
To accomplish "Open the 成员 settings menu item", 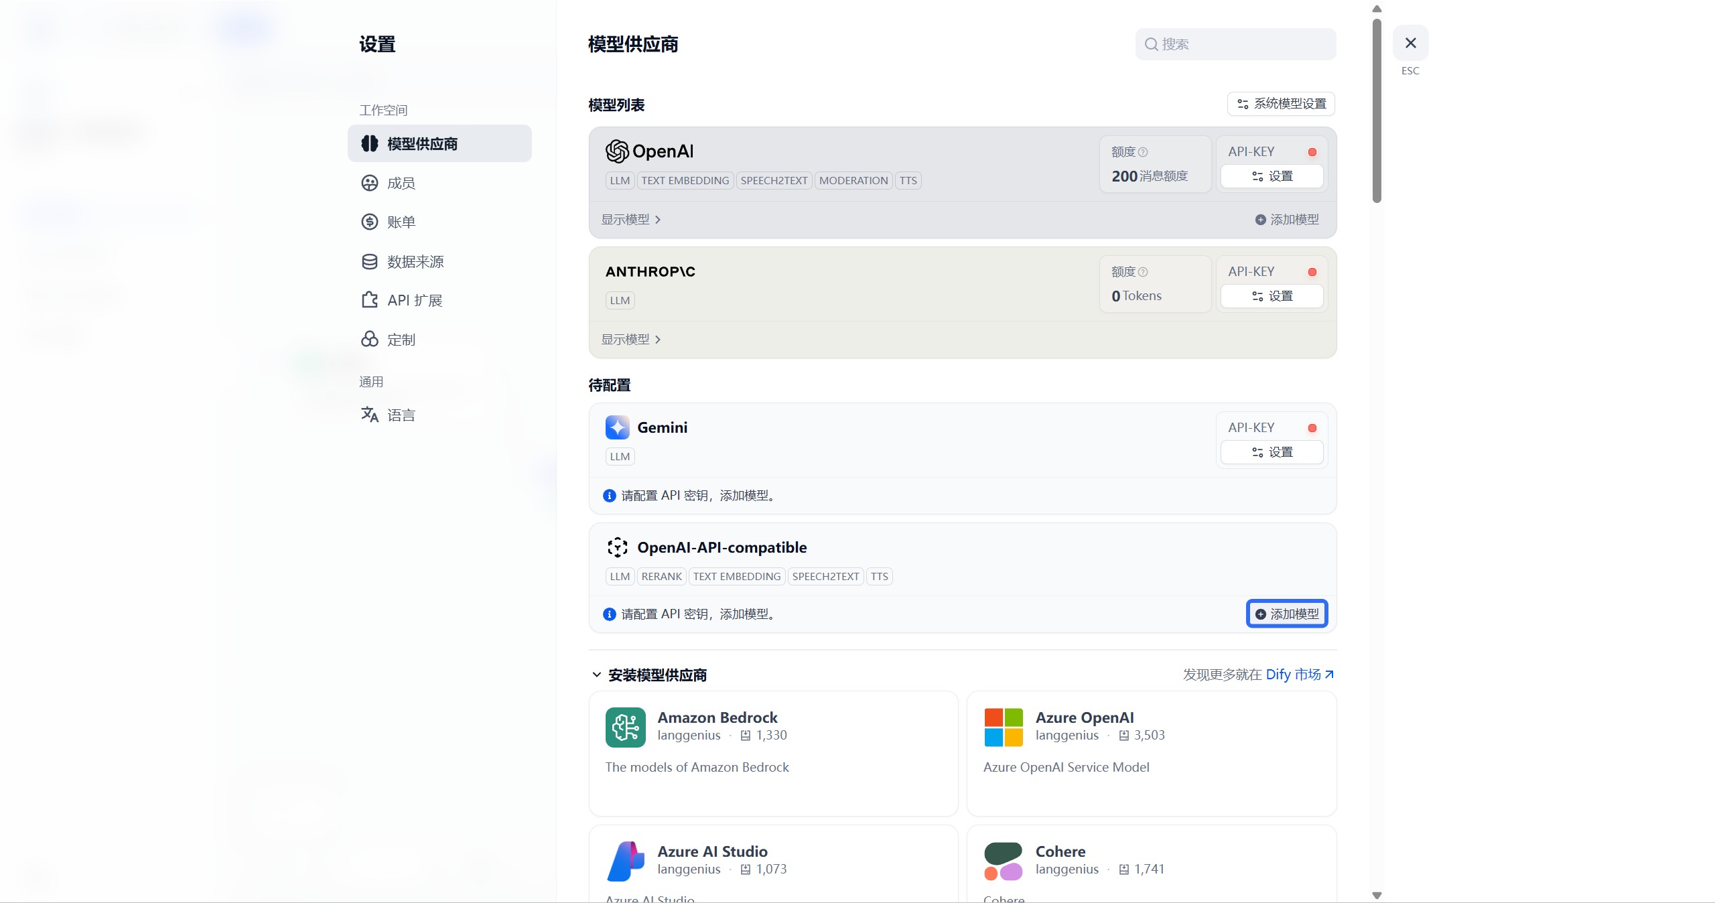I will coord(401,183).
